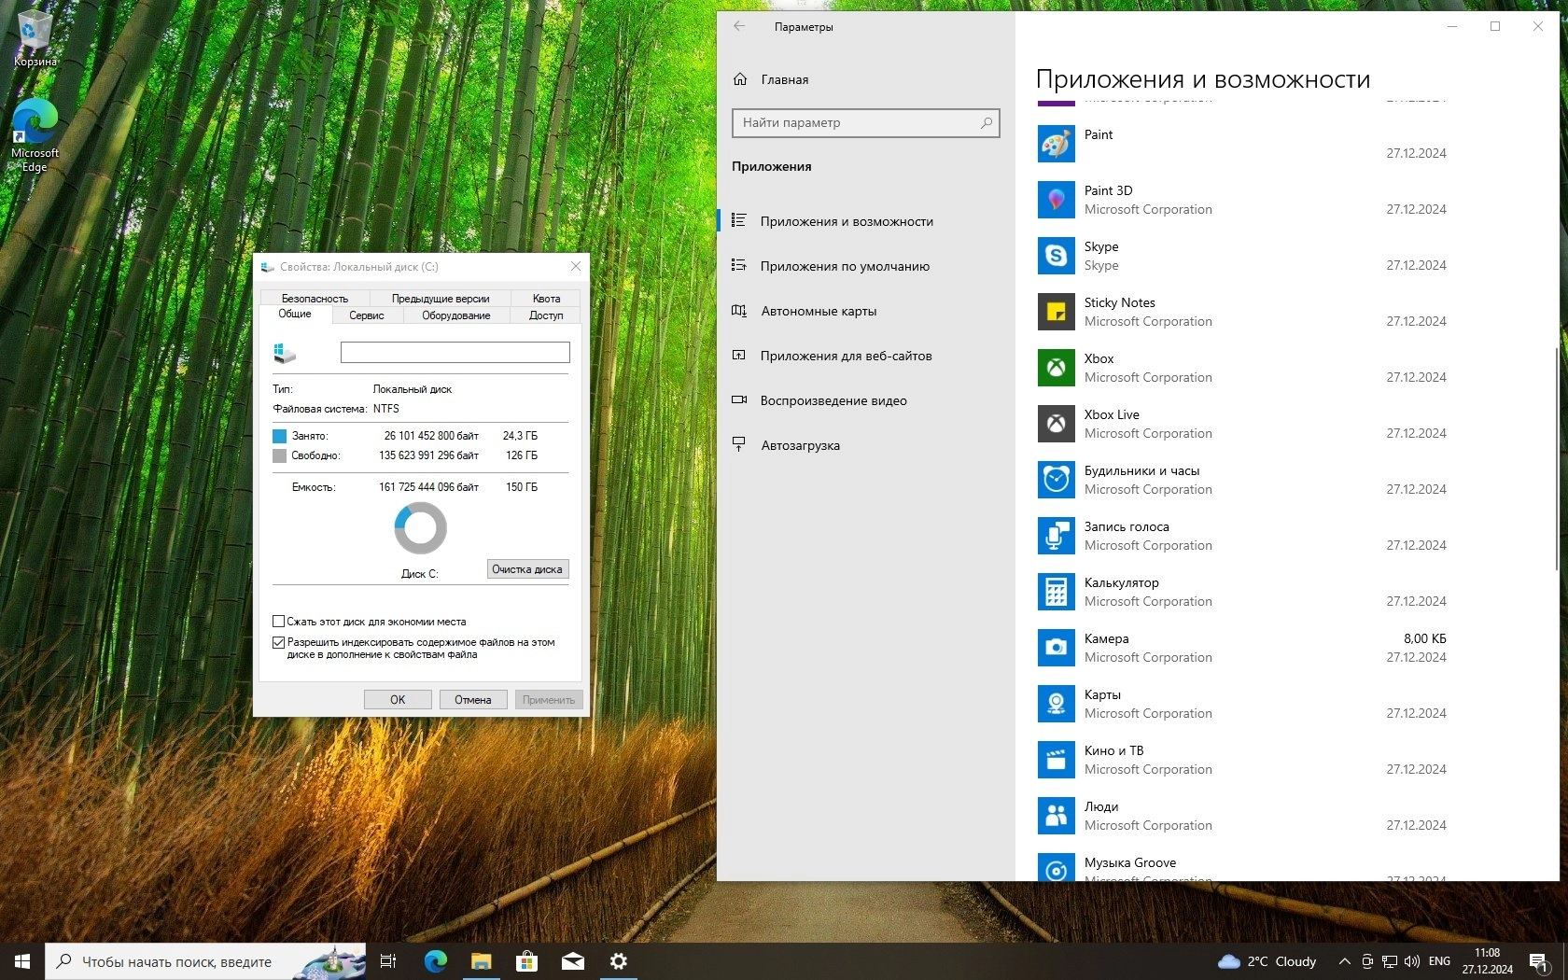Open the Безопасность tab

(315, 299)
